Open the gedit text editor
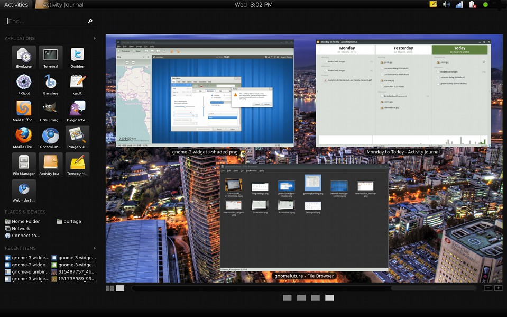This screenshot has width=507, height=317. click(x=77, y=84)
